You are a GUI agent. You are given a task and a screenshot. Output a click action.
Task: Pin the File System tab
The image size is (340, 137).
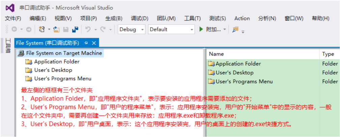pyautogui.click(x=86, y=43)
